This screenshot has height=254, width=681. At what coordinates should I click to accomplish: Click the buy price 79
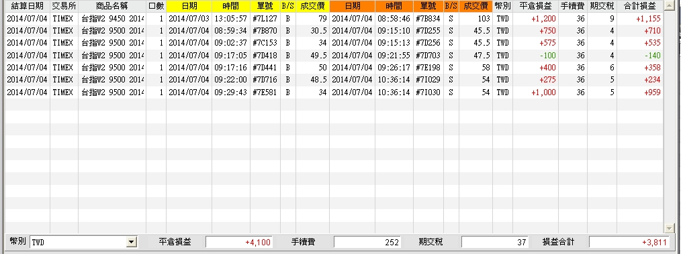(322, 19)
